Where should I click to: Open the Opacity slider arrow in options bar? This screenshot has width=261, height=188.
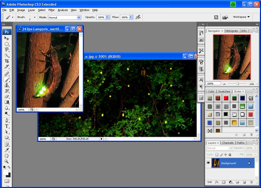pyautogui.click(x=107, y=17)
